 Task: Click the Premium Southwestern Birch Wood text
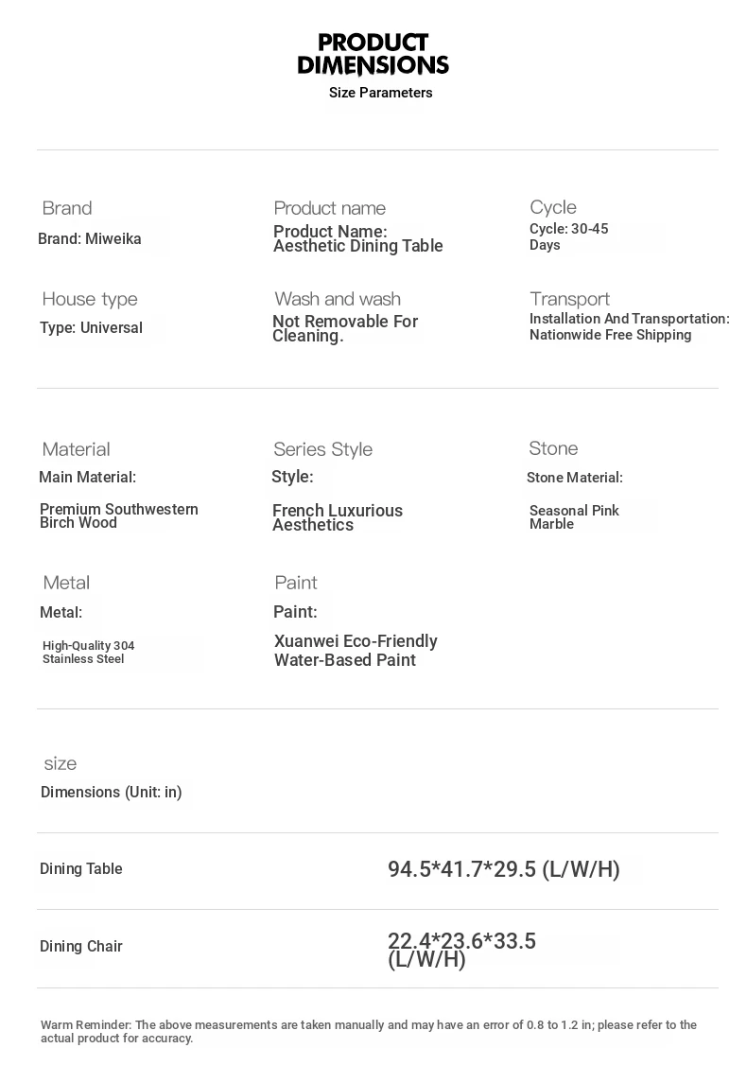point(118,515)
